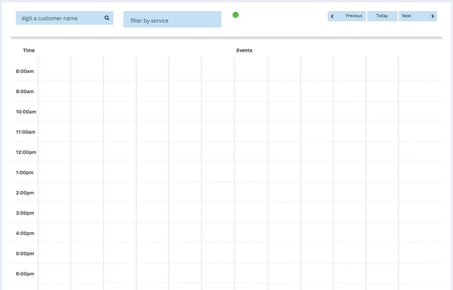Screen dimensions: 453x290
Task: Go to the Previous calendar period
Action: click(x=353, y=16)
